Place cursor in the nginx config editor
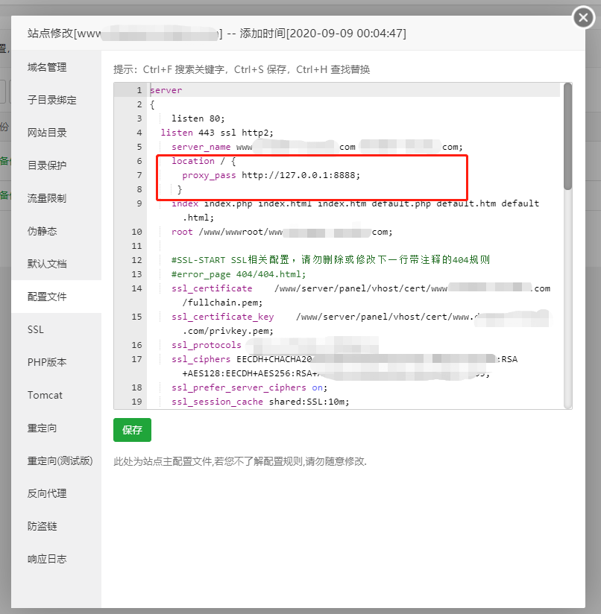Image resolution: width=601 pixels, height=614 pixels. [x=336, y=246]
